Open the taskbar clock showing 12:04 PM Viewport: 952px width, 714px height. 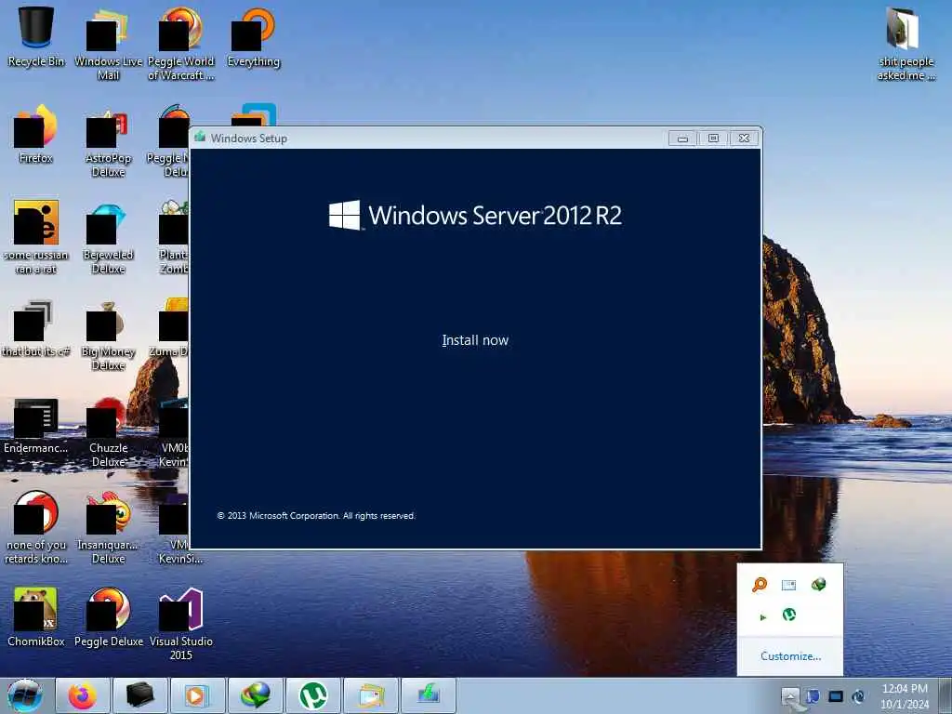(x=905, y=696)
